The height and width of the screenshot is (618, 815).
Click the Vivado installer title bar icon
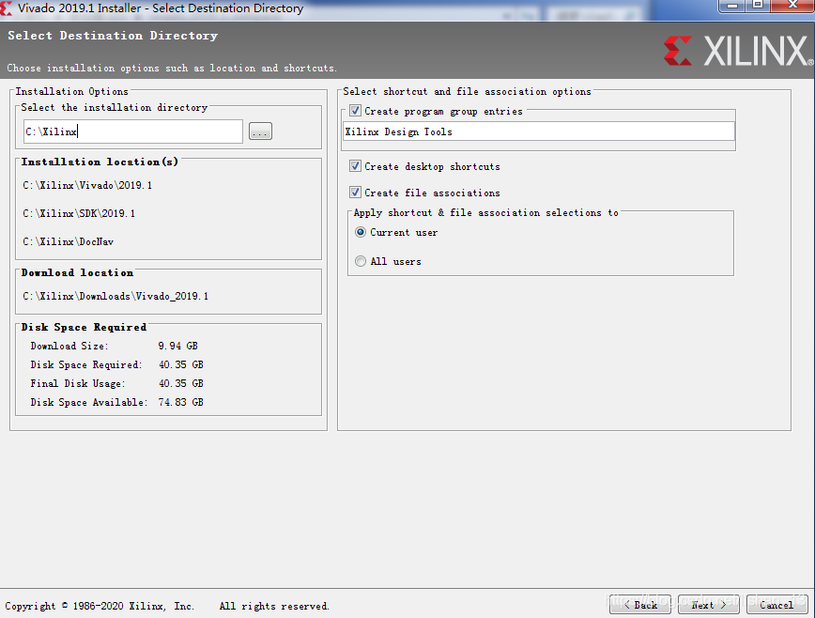[x=6, y=8]
